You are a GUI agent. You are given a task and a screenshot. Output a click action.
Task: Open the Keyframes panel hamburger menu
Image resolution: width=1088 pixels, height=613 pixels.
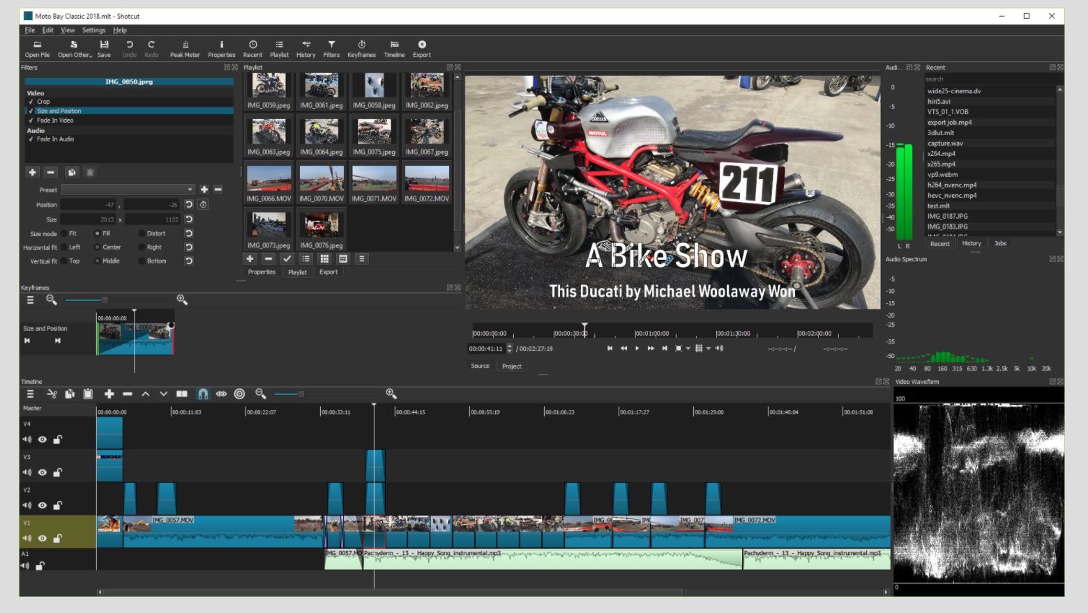point(30,300)
